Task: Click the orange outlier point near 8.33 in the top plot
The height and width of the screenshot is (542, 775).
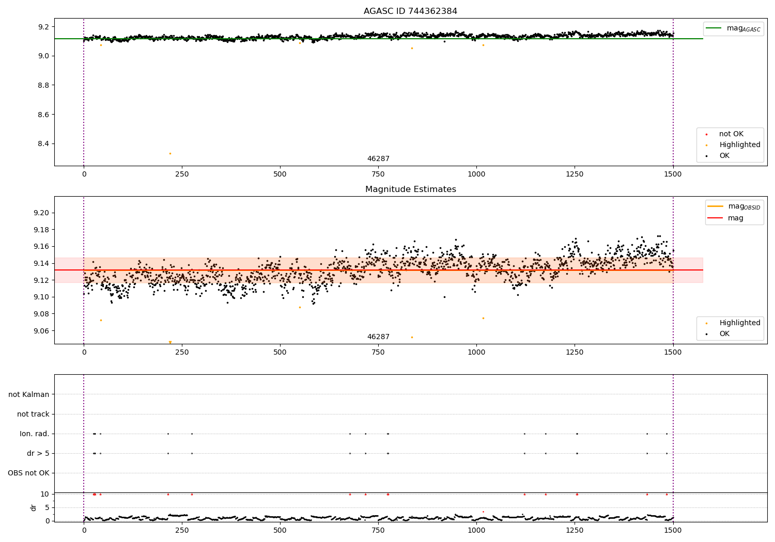Action: pyautogui.click(x=170, y=153)
